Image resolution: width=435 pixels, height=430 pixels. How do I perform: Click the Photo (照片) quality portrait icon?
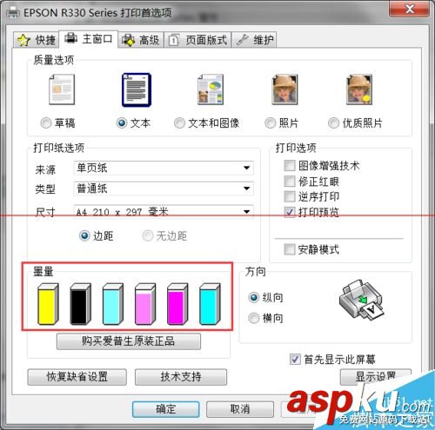tap(284, 89)
